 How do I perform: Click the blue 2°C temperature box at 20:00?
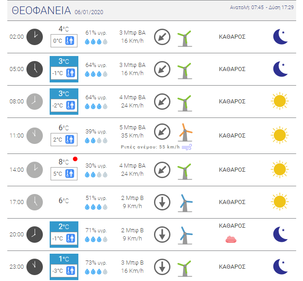point(64,235)
